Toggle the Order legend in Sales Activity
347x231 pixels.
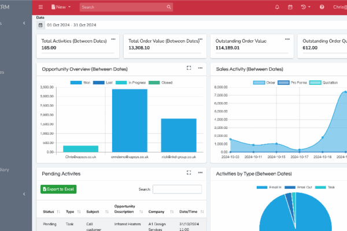[x=264, y=83]
